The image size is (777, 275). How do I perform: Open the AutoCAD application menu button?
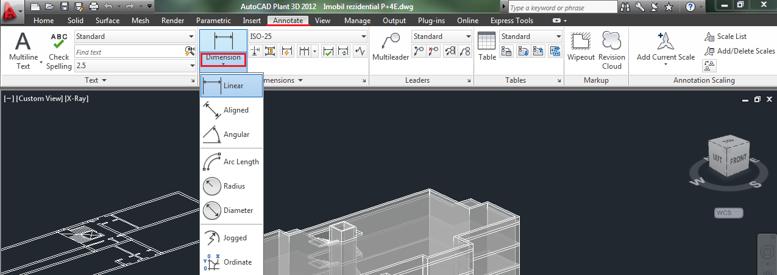point(12,11)
